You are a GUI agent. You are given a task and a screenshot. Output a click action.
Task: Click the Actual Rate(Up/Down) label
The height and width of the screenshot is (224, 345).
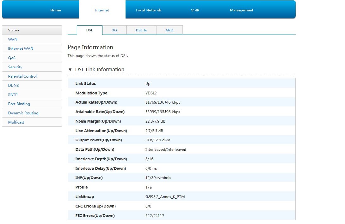coord(96,102)
